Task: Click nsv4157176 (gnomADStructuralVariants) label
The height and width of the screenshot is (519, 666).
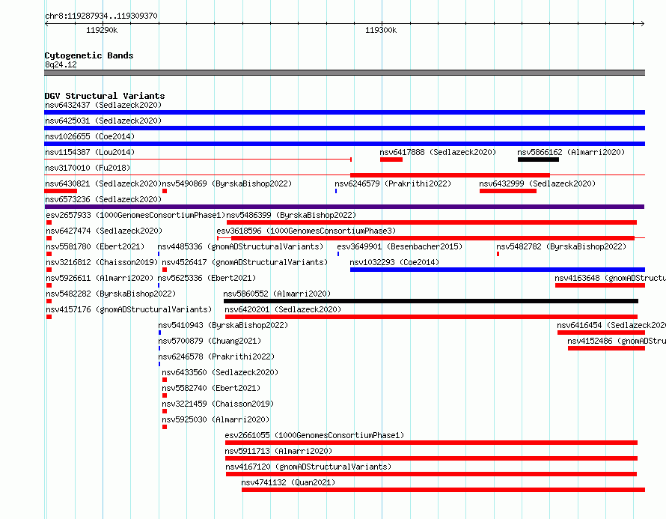Action: point(129,309)
